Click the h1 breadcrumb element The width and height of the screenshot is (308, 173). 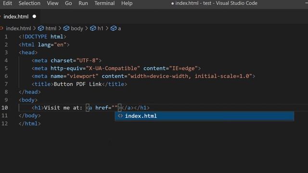coord(101,28)
